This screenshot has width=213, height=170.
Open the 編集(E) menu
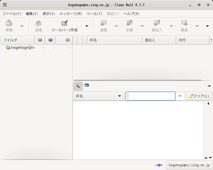click(32, 14)
